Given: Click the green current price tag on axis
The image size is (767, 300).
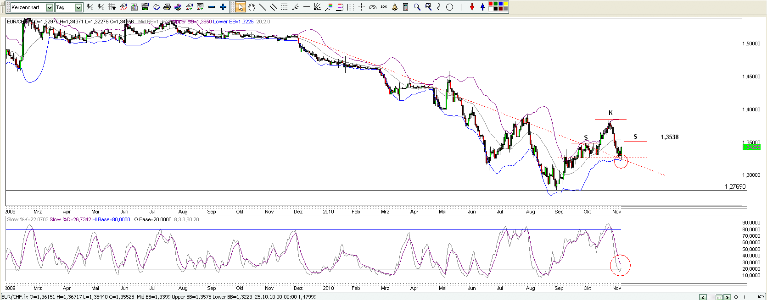Looking at the screenshot, I should pyautogui.click(x=751, y=147).
